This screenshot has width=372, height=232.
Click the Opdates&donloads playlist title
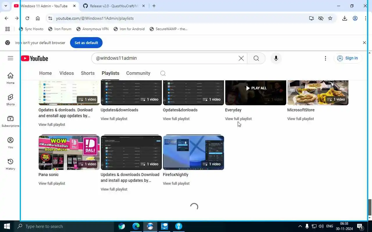180,110
